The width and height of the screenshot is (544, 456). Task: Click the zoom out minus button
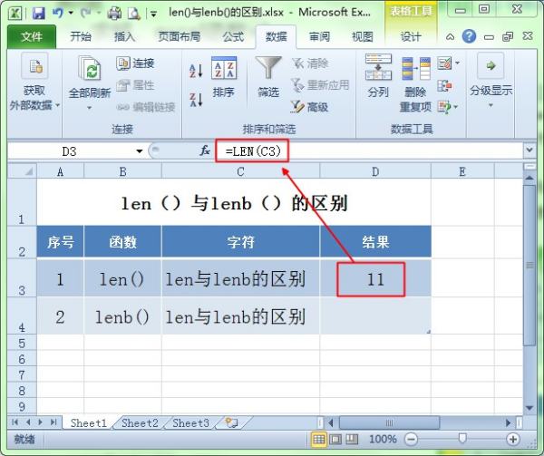tap(411, 440)
